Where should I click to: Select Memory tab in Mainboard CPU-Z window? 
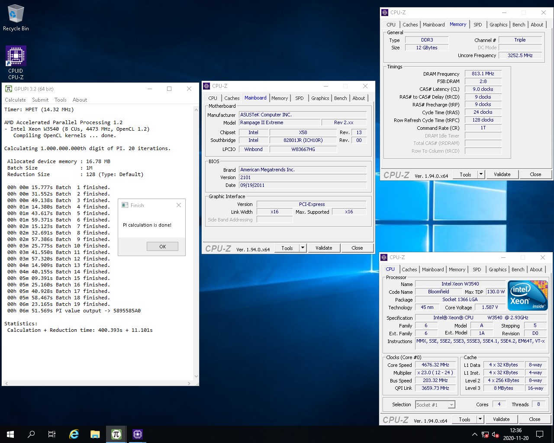280,98
